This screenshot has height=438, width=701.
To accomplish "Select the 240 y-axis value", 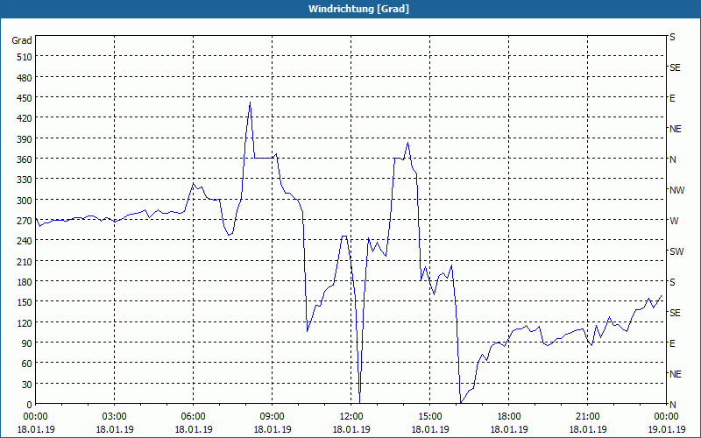I will [25, 241].
